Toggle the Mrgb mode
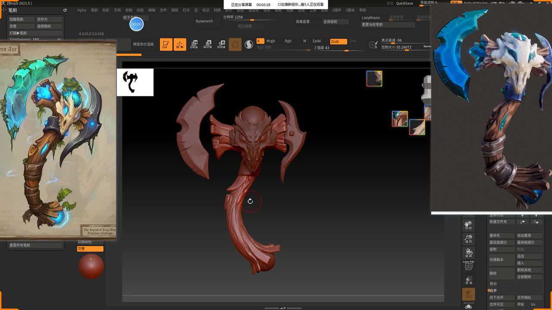The image size is (552, 310). [x=270, y=41]
